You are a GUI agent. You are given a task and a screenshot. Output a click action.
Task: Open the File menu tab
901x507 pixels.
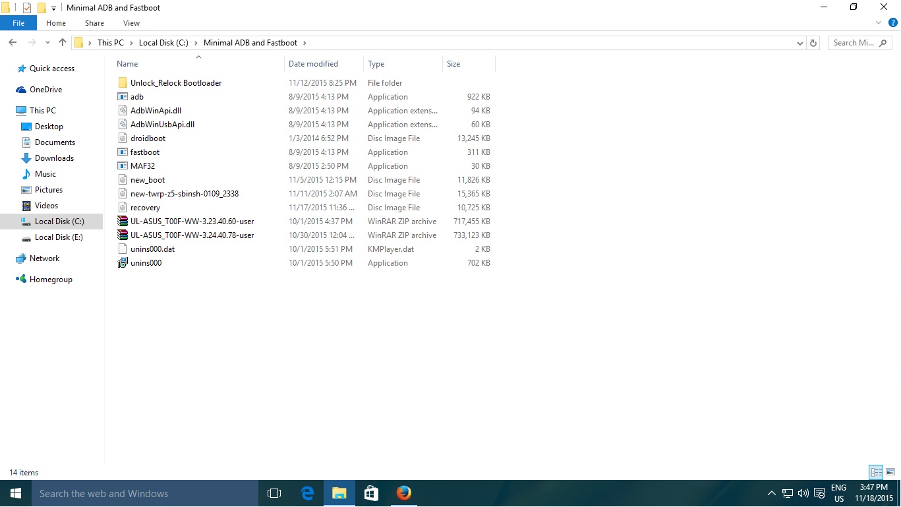pos(18,23)
